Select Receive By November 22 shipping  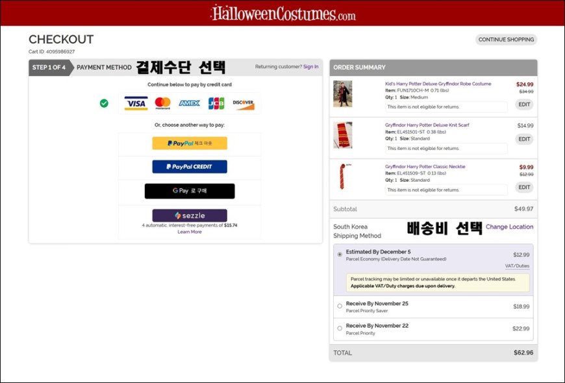[340, 328]
